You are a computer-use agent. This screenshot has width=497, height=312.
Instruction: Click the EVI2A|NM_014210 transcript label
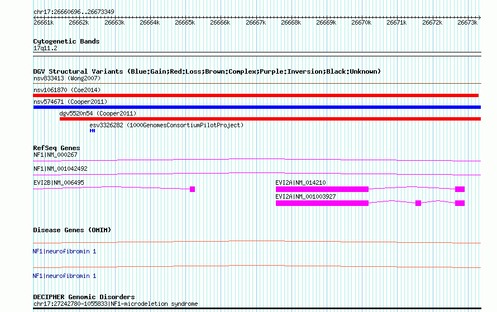click(x=300, y=183)
